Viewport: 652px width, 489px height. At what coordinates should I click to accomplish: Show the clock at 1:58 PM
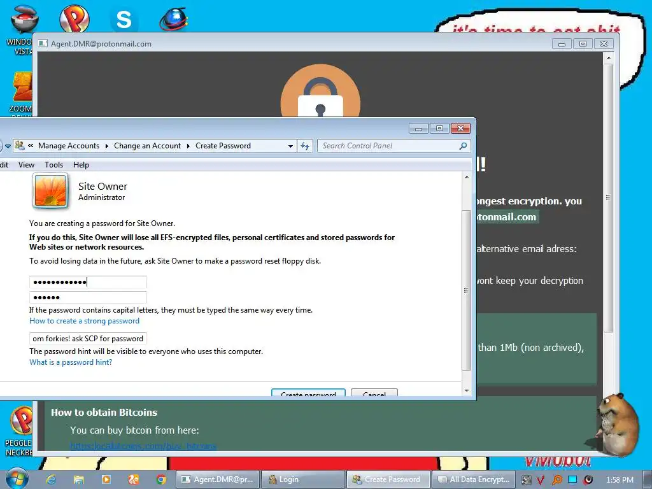coord(620,480)
